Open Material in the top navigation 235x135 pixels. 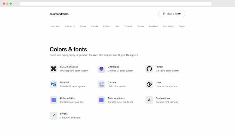tap(95, 26)
